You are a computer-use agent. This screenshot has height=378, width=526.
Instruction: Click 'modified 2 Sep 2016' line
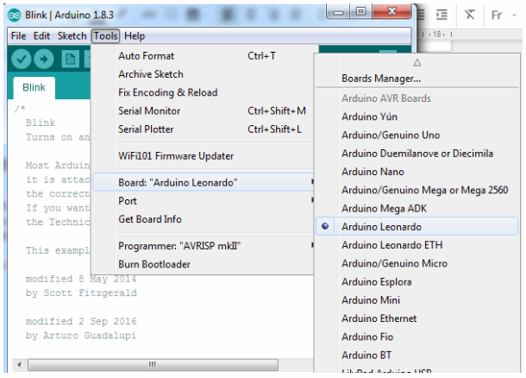tap(81, 321)
